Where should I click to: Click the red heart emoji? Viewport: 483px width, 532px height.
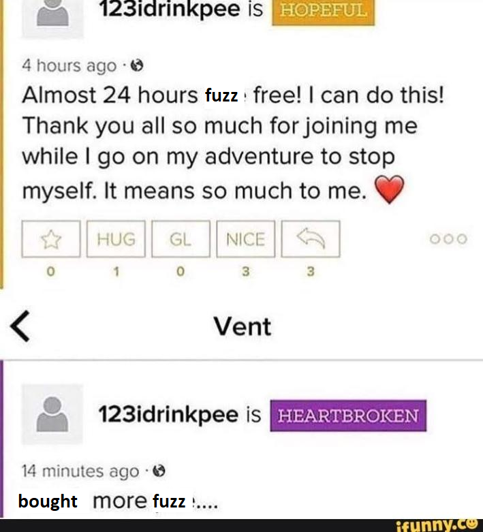389,191
